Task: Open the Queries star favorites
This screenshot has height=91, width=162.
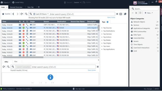Action: point(6,14)
